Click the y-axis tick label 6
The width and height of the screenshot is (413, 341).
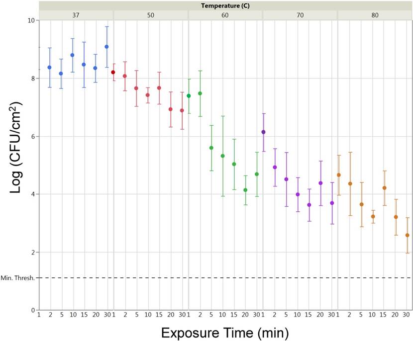pos(33,136)
